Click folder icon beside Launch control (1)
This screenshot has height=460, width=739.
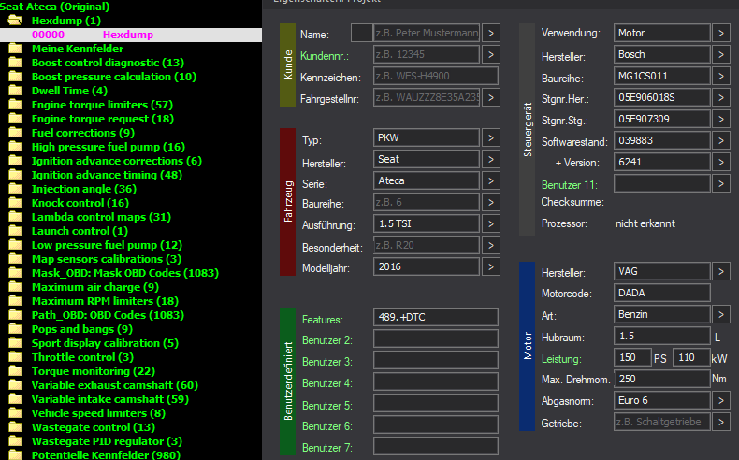15,231
